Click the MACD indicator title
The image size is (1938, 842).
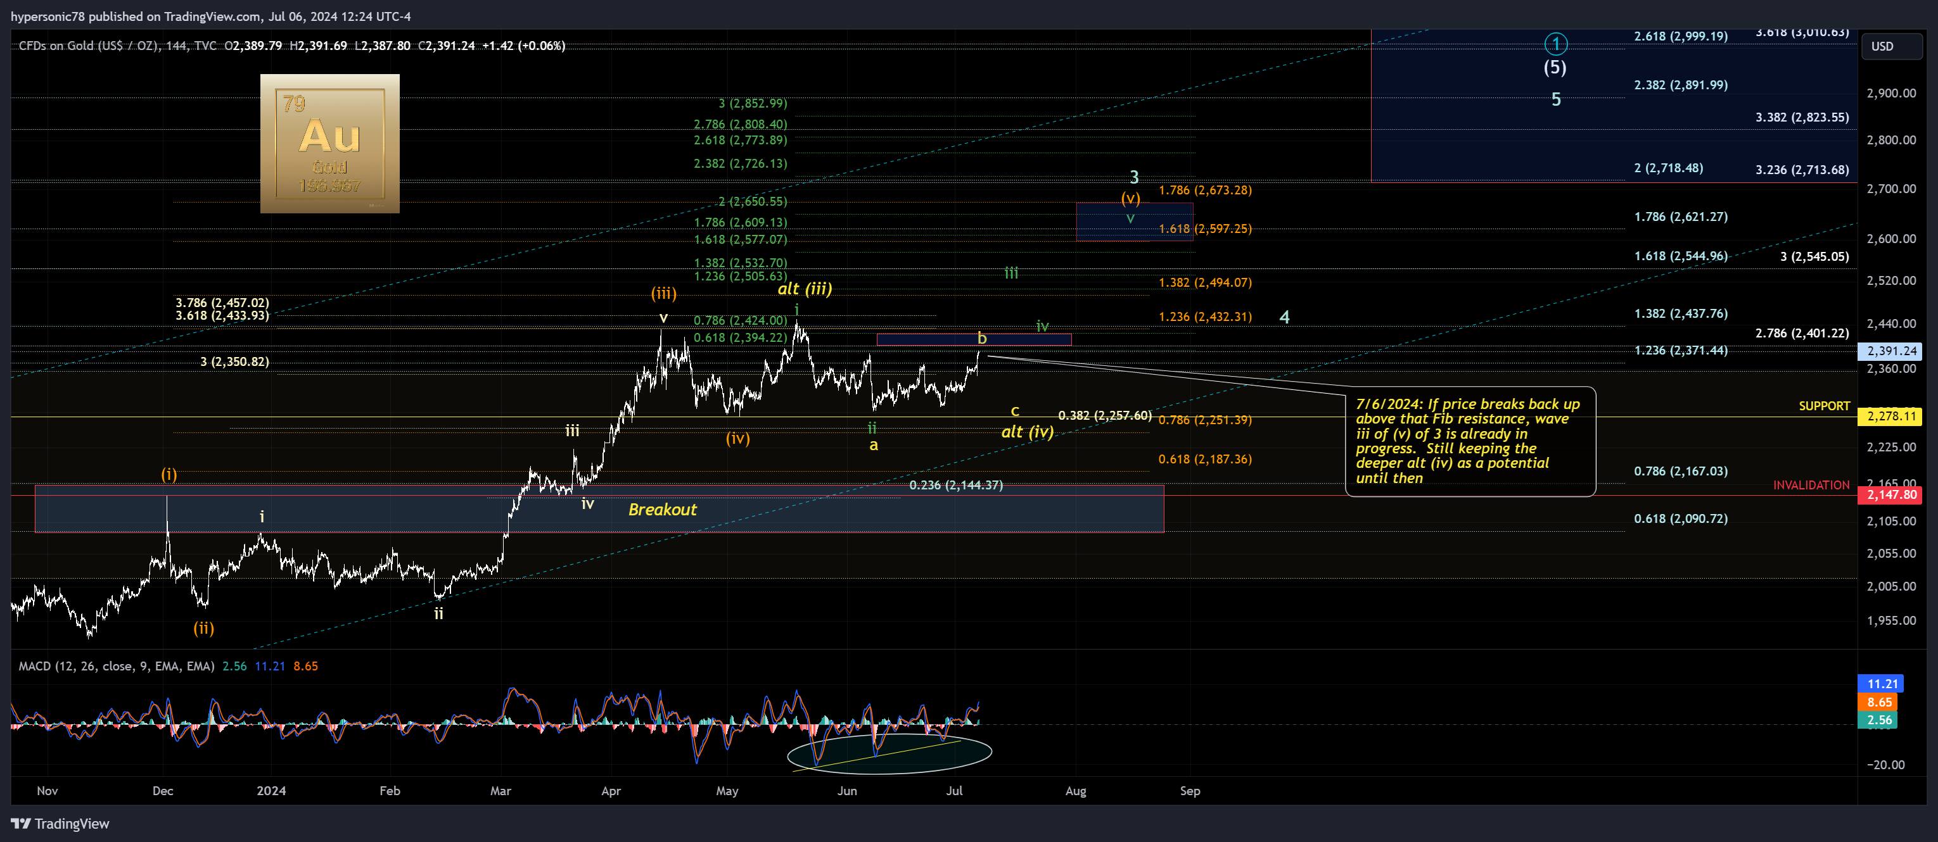[117, 666]
